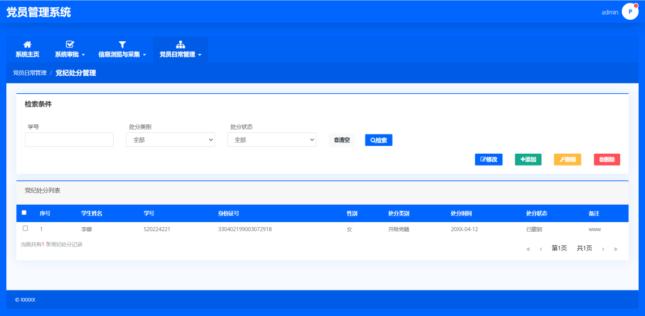Screen dimensions: 645x316
Task: Click ID number 330402199003072918
Action: [x=244, y=230]
